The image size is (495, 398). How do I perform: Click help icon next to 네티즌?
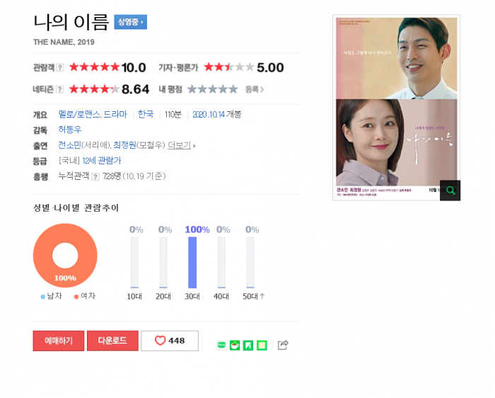[x=59, y=89]
